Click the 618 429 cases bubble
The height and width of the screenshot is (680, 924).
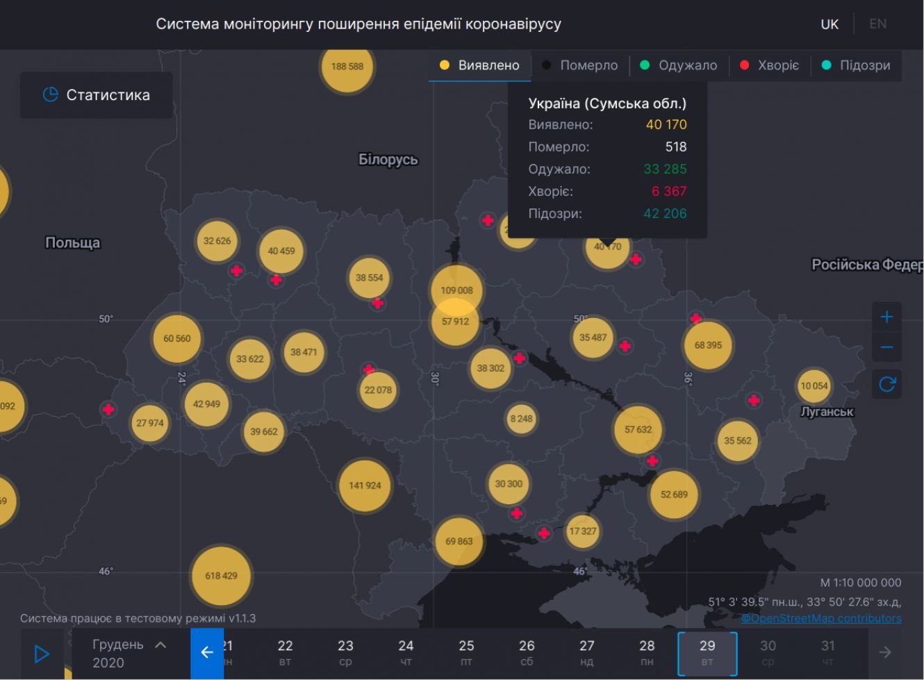tap(222, 576)
